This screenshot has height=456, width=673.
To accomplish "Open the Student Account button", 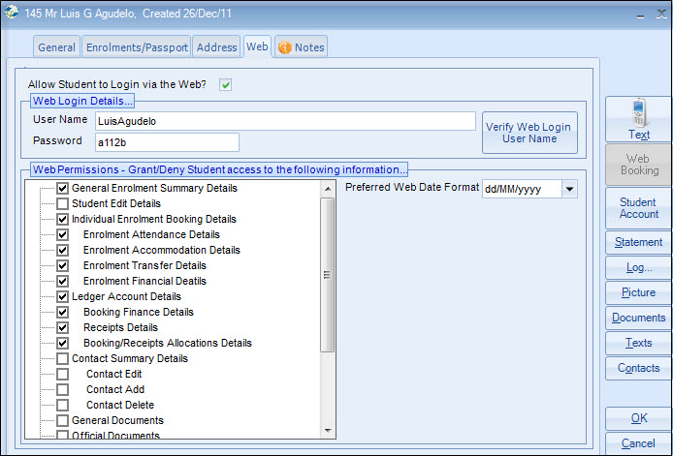I will (x=638, y=208).
